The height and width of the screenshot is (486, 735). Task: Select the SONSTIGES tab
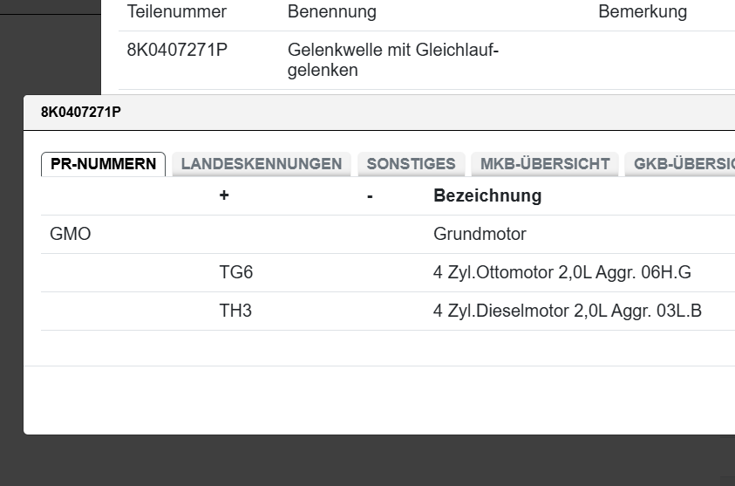pyautogui.click(x=411, y=164)
